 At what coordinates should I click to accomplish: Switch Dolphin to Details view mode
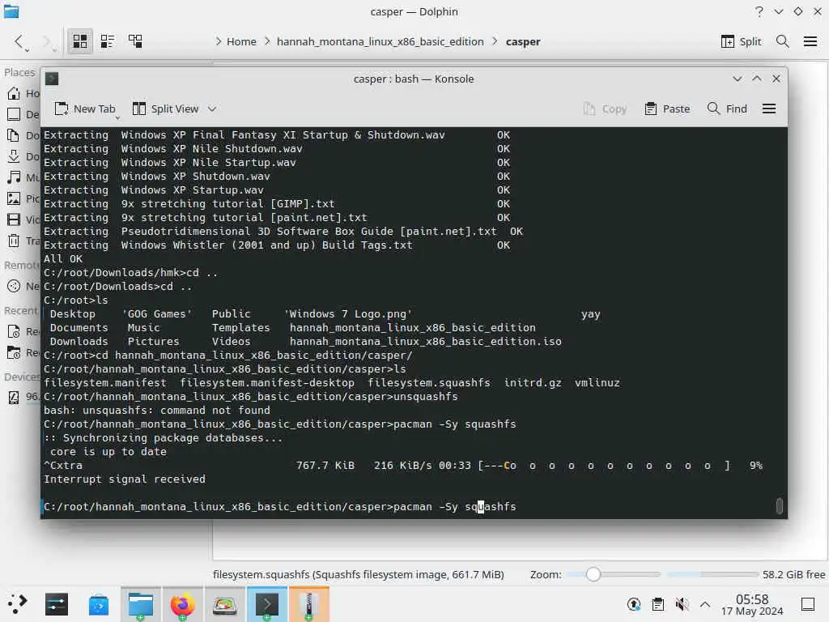point(135,41)
